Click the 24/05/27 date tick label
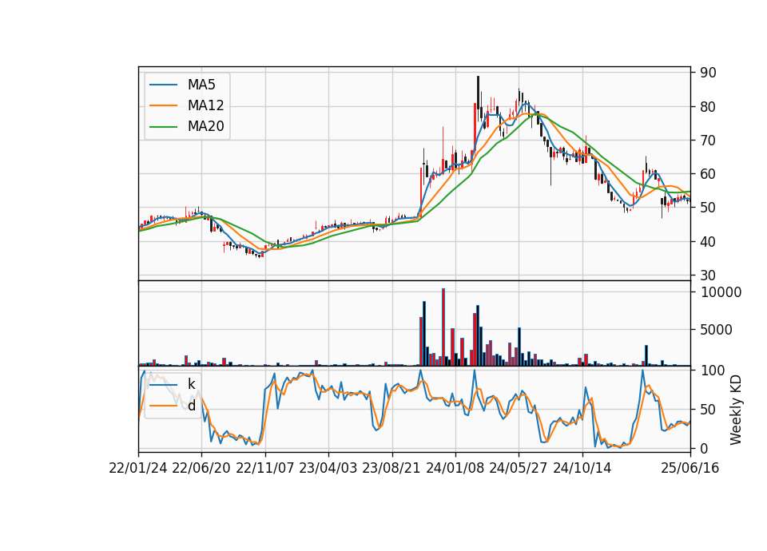The height and width of the screenshot is (551, 767). click(x=519, y=468)
